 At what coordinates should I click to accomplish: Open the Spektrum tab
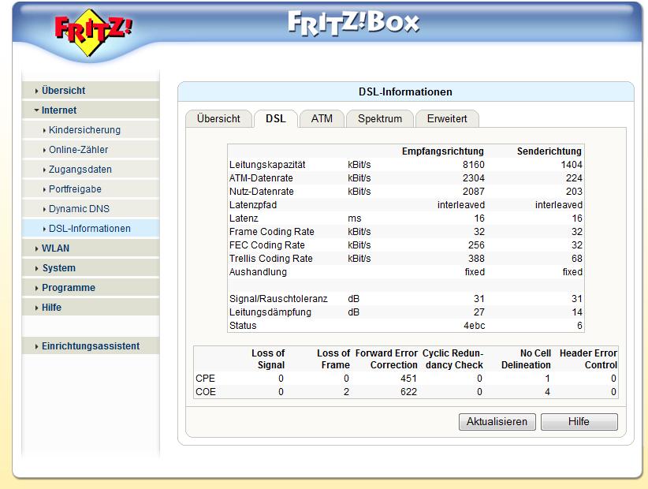click(380, 118)
